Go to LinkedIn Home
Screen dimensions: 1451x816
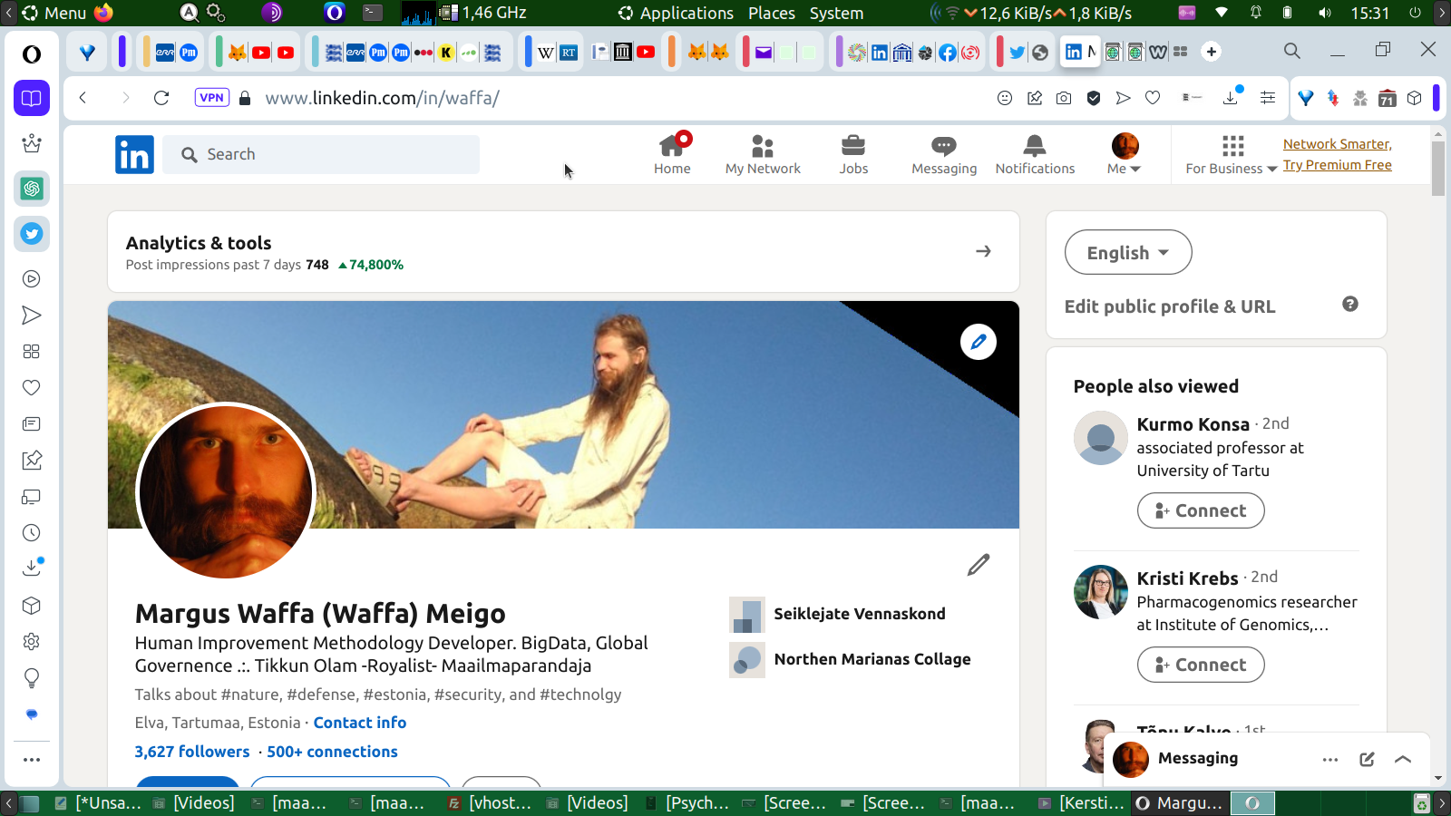coord(672,154)
